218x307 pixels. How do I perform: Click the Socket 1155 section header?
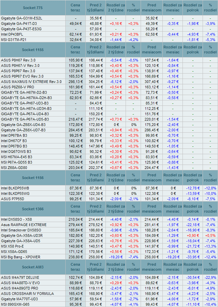pos(33,50)
